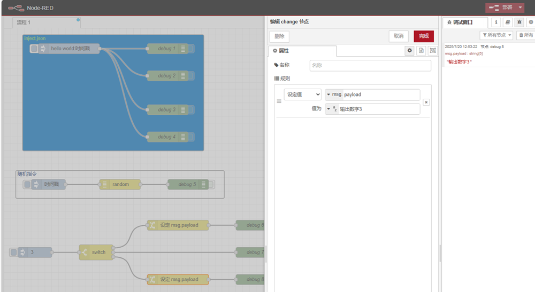Open node description document icon

[x=422, y=50]
